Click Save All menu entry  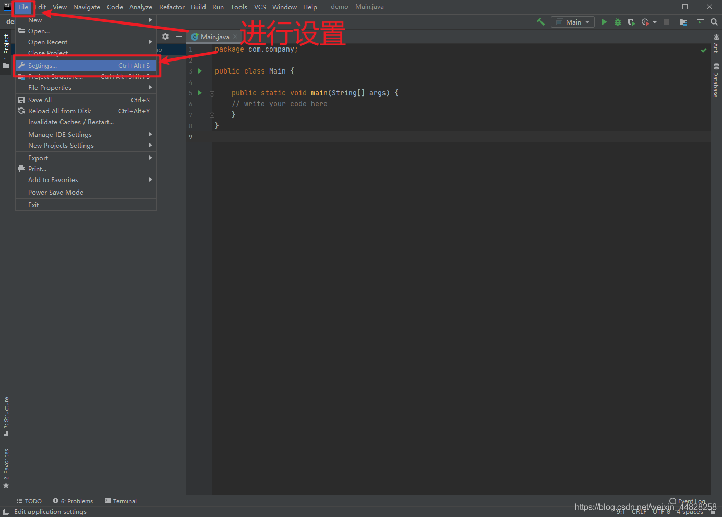[86, 100]
